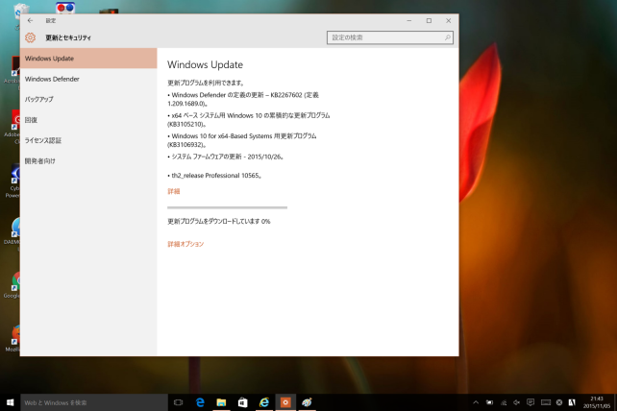The image size is (617, 411).
Task: Launch Microsoft Edge from taskbar
Action: [200, 402]
